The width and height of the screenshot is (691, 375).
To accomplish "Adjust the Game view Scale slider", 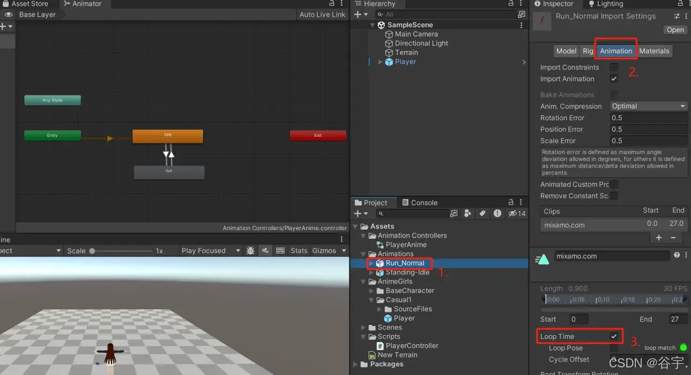I will coord(121,251).
